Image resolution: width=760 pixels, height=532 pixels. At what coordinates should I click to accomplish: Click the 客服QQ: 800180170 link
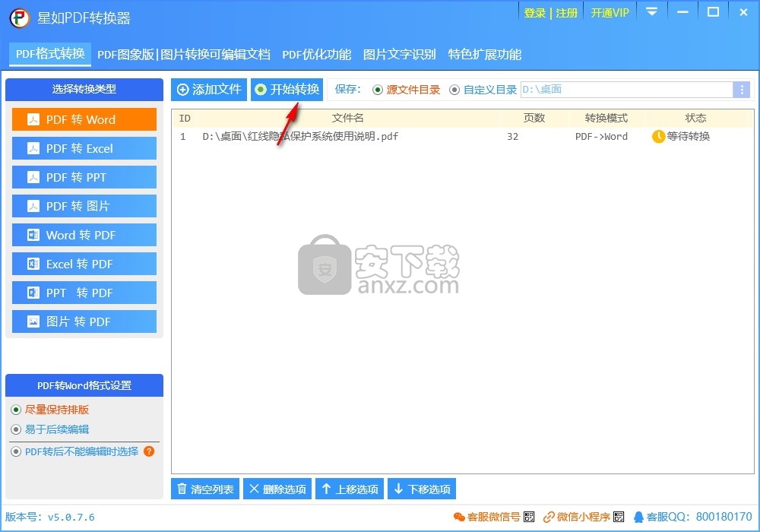[x=693, y=517]
